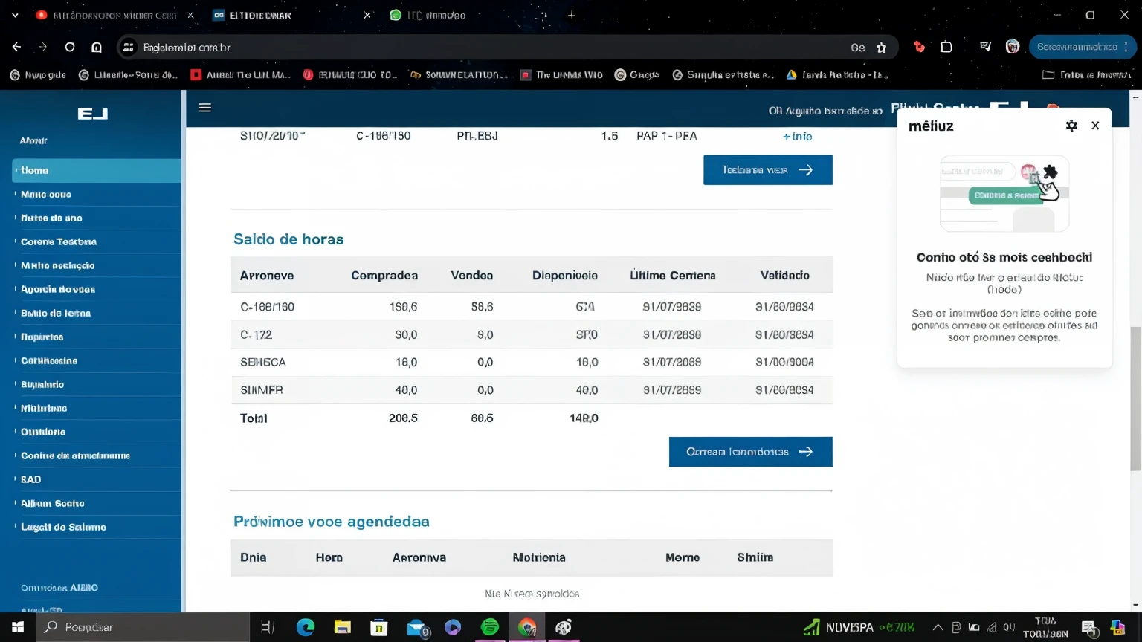Open Task View on taskbar
Screen dimensions: 1142x642
coord(268,627)
